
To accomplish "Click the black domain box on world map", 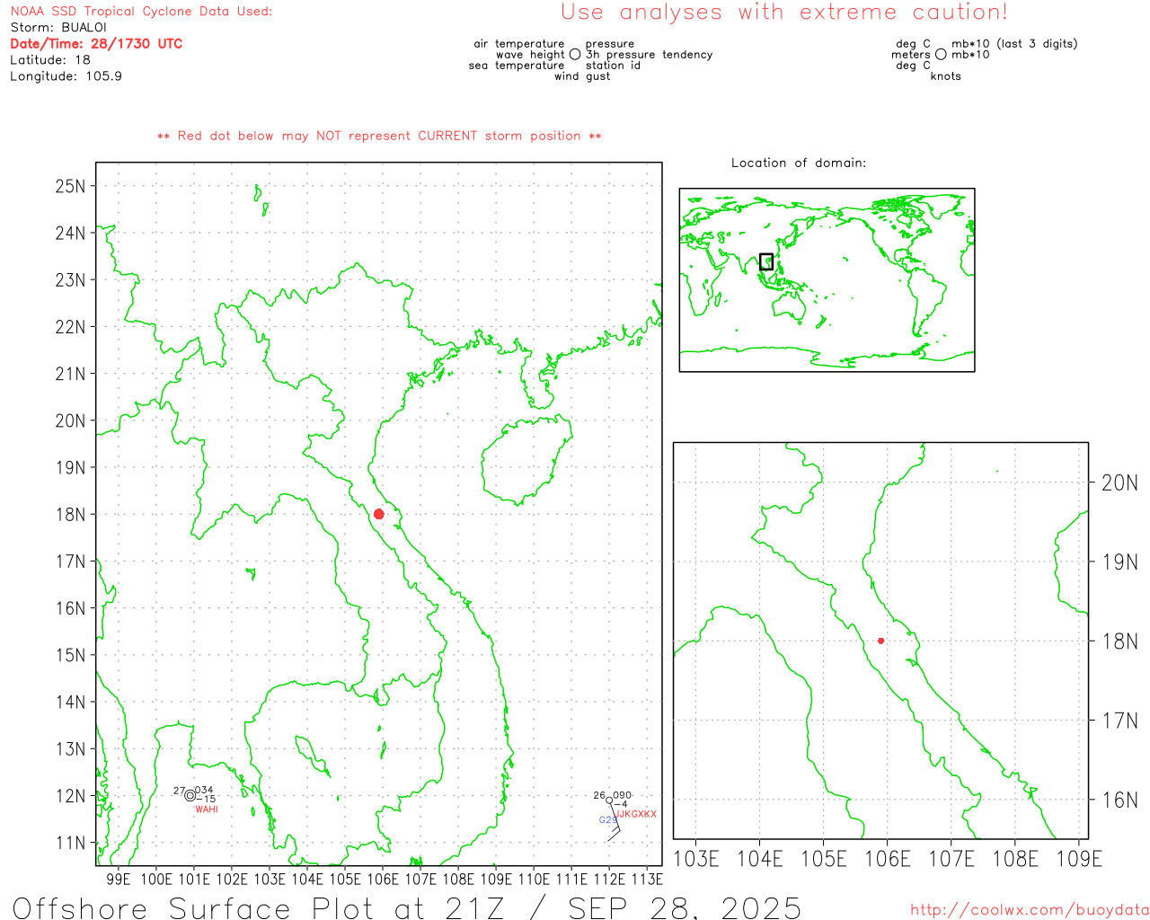I will tap(766, 261).
